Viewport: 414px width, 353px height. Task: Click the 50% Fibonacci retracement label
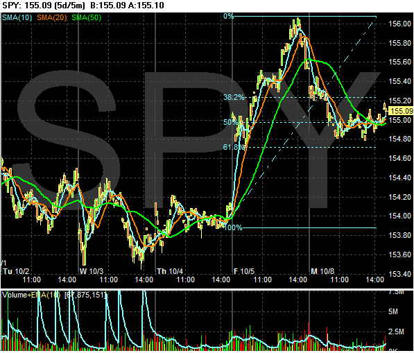[x=230, y=122]
